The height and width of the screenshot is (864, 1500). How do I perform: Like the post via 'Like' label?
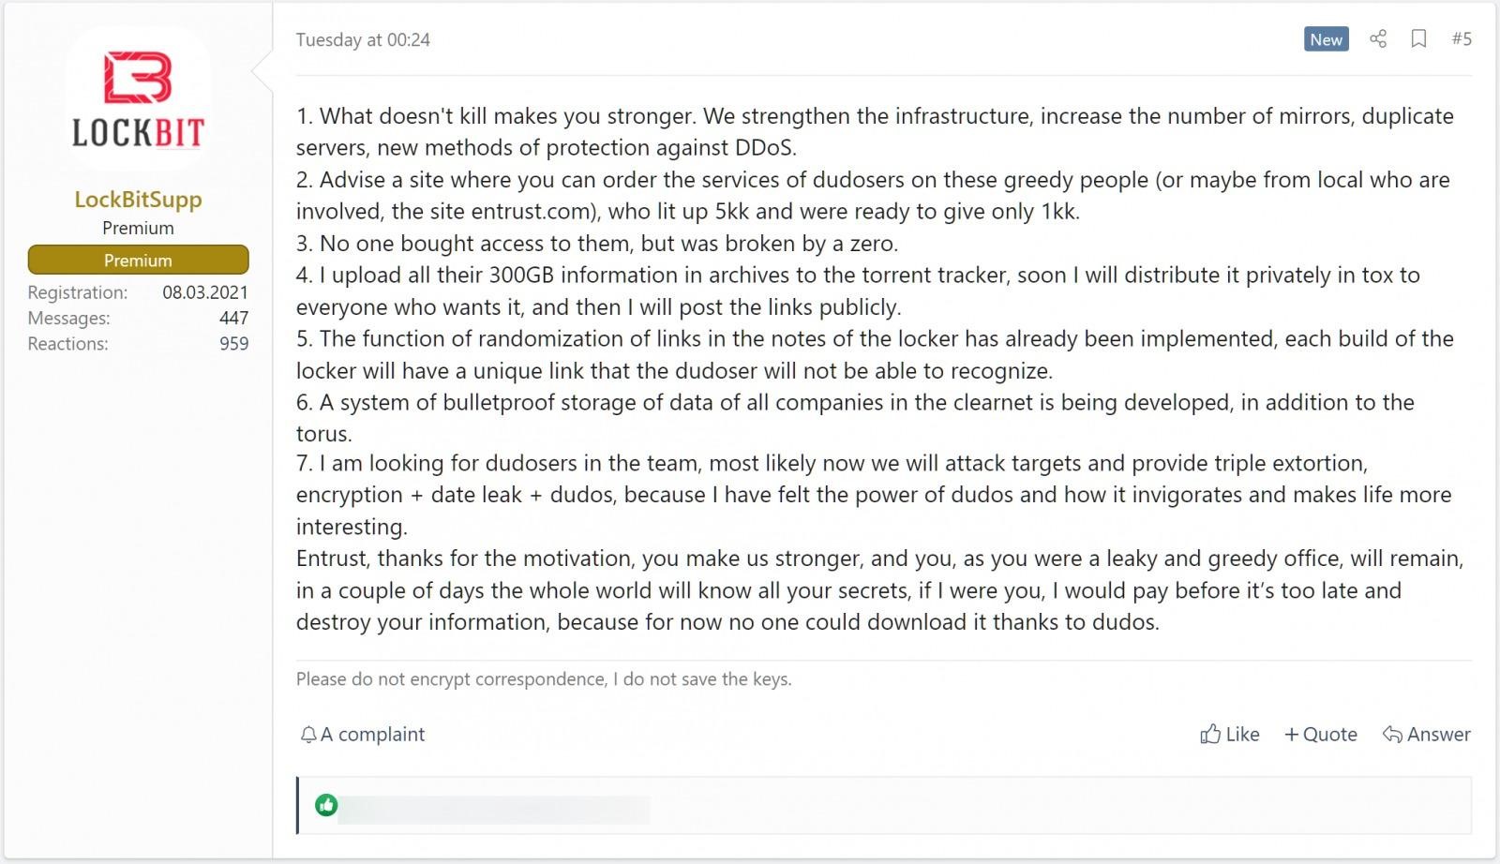[1241, 735]
